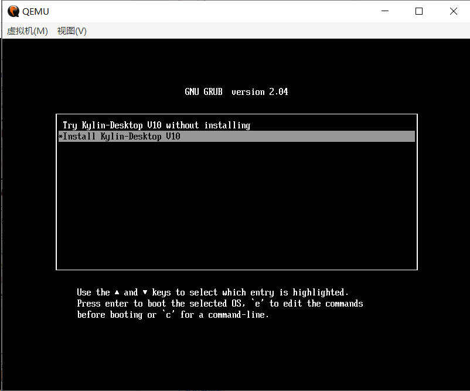Screen dimensions: 470x391
Task: Minimize the QEMU window
Action: 385,11
